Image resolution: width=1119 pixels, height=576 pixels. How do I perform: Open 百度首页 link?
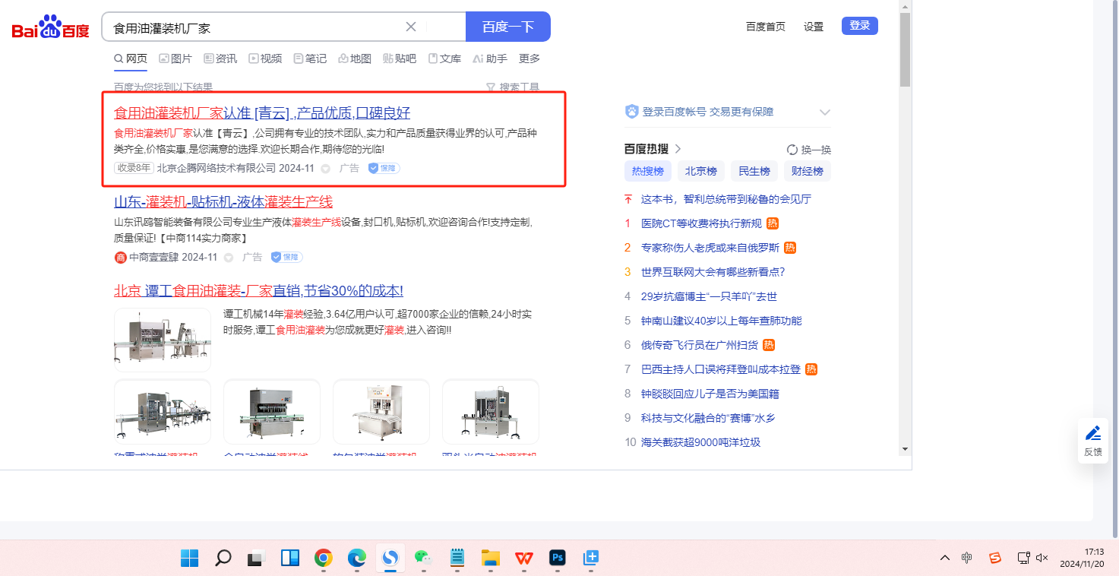(x=766, y=27)
